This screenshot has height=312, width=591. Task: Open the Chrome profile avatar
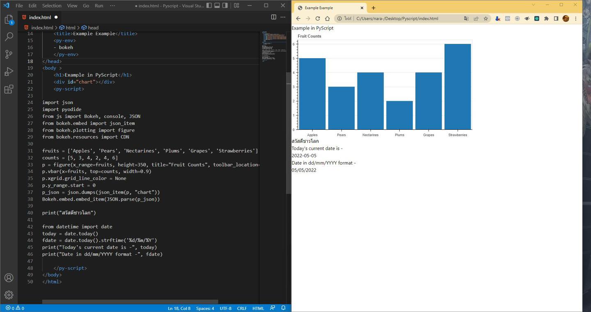click(x=566, y=18)
